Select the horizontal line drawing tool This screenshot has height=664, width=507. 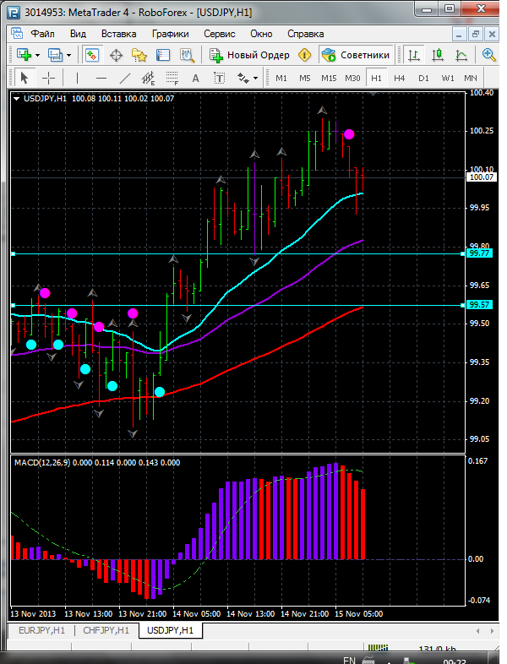(x=101, y=78)
